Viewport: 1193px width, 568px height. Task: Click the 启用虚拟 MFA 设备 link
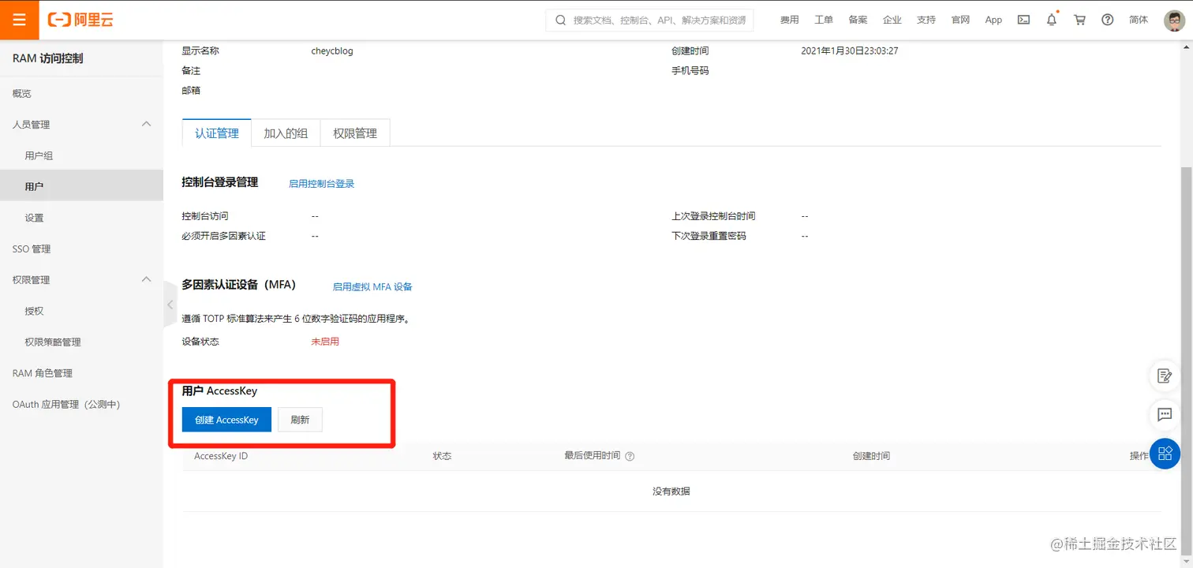pyautogui.click(x=372, y=287)
